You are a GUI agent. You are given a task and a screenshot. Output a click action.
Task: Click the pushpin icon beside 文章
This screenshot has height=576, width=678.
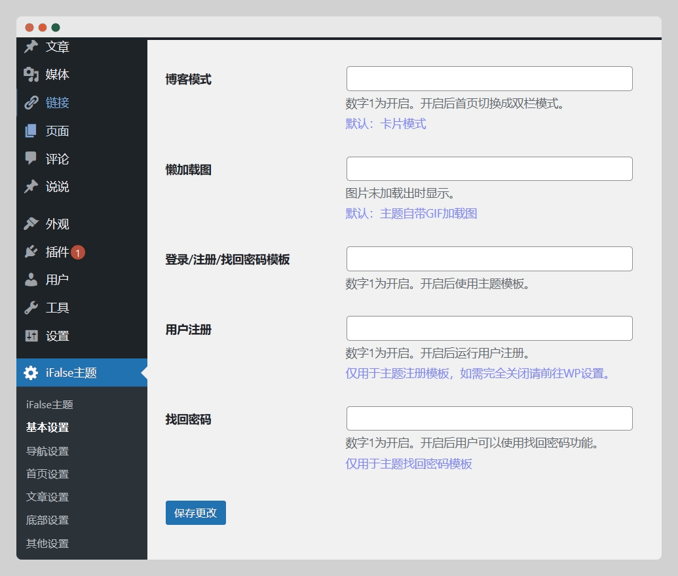[x=31, y=47]
